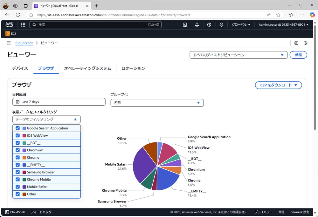
Task: Open the Copilot icon in browser toolbar
Action: pos(312,15)
